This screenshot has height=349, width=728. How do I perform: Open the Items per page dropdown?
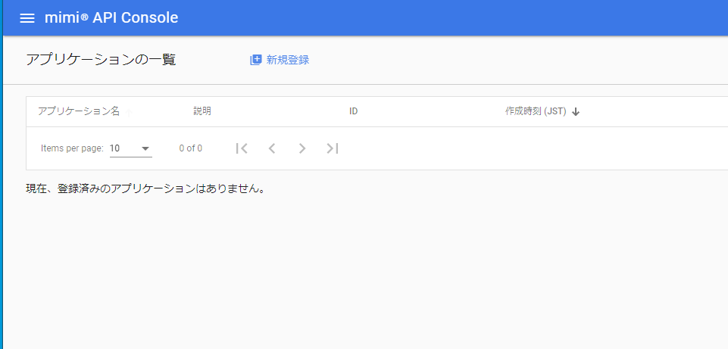tap(131, 148)
